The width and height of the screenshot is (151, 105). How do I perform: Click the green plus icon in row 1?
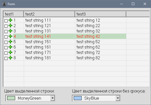(x=10, y=20)
